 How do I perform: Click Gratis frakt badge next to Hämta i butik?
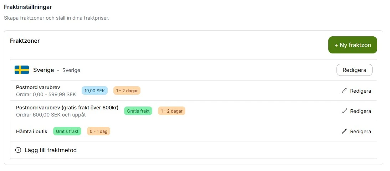(67, 131)
